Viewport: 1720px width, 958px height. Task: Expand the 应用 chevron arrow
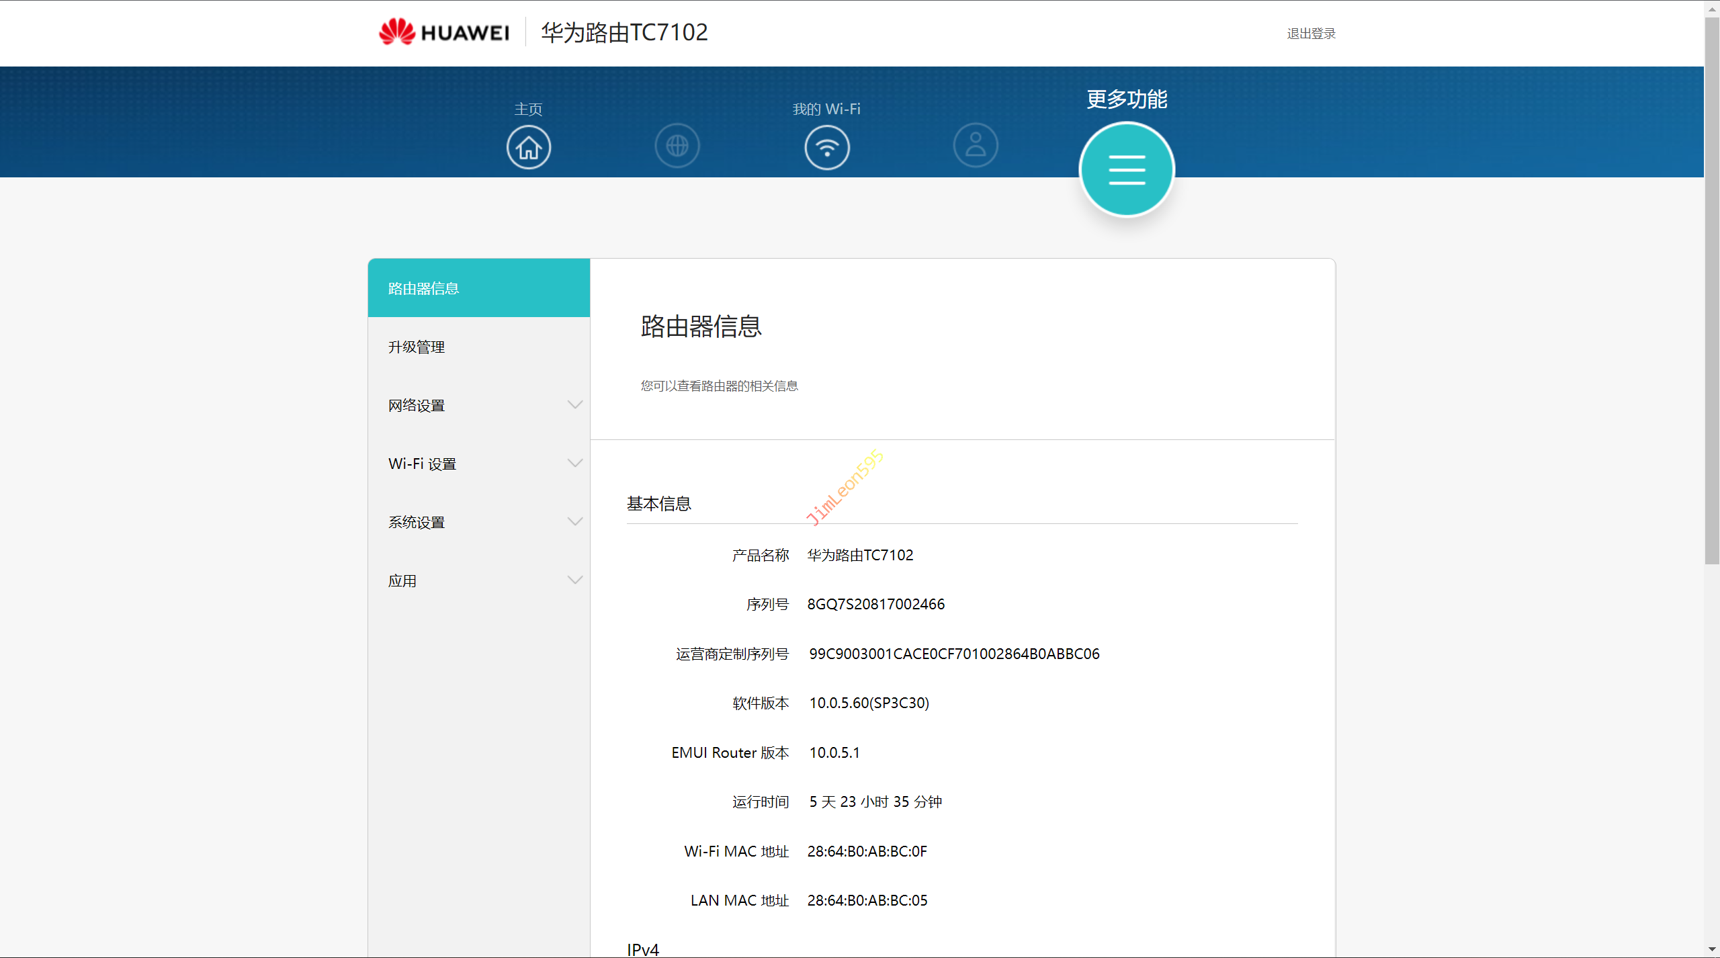[x=574, y=580]
